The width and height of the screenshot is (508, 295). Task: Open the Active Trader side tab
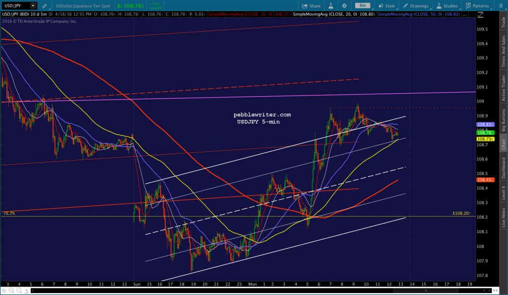click(504, 88)
